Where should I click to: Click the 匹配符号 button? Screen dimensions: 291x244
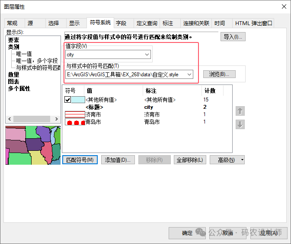pyautogui.click(x=80, y=160)
